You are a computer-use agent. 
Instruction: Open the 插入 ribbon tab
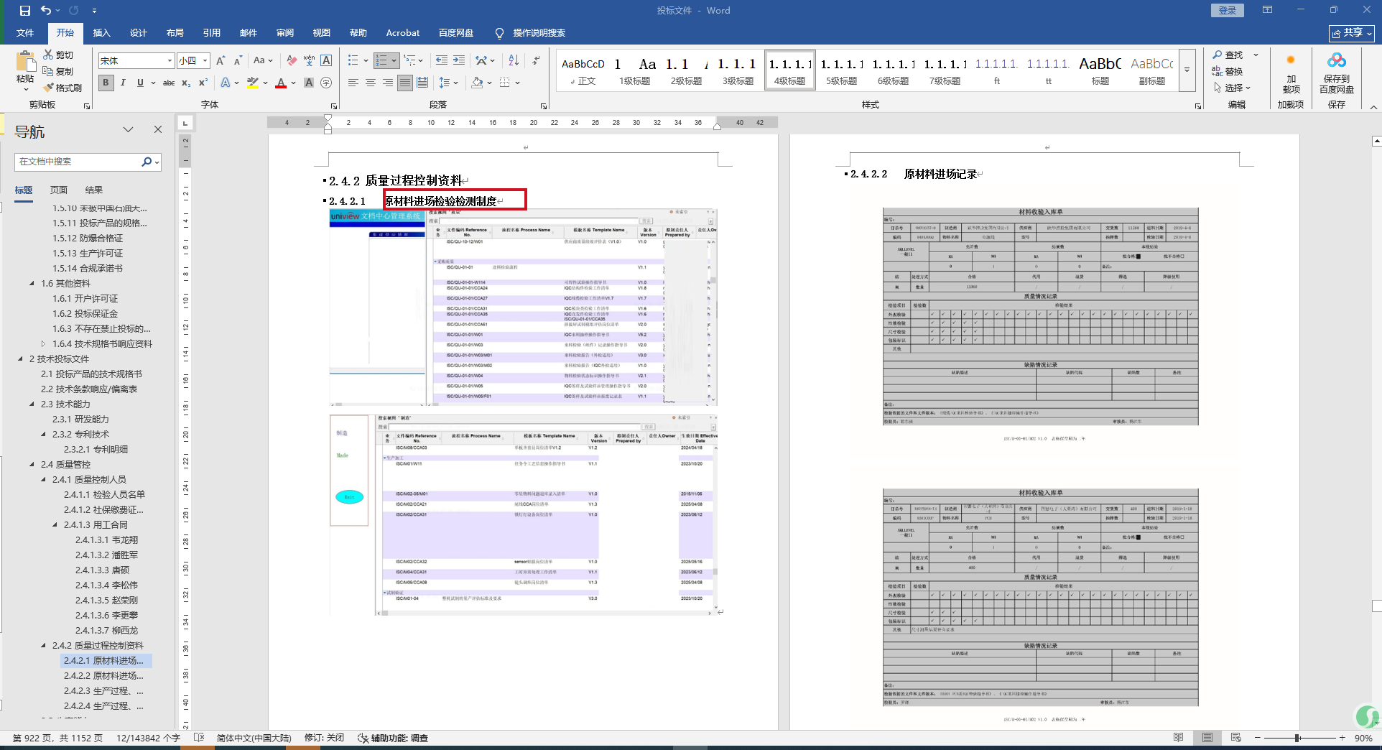click(x=102, y=32)
